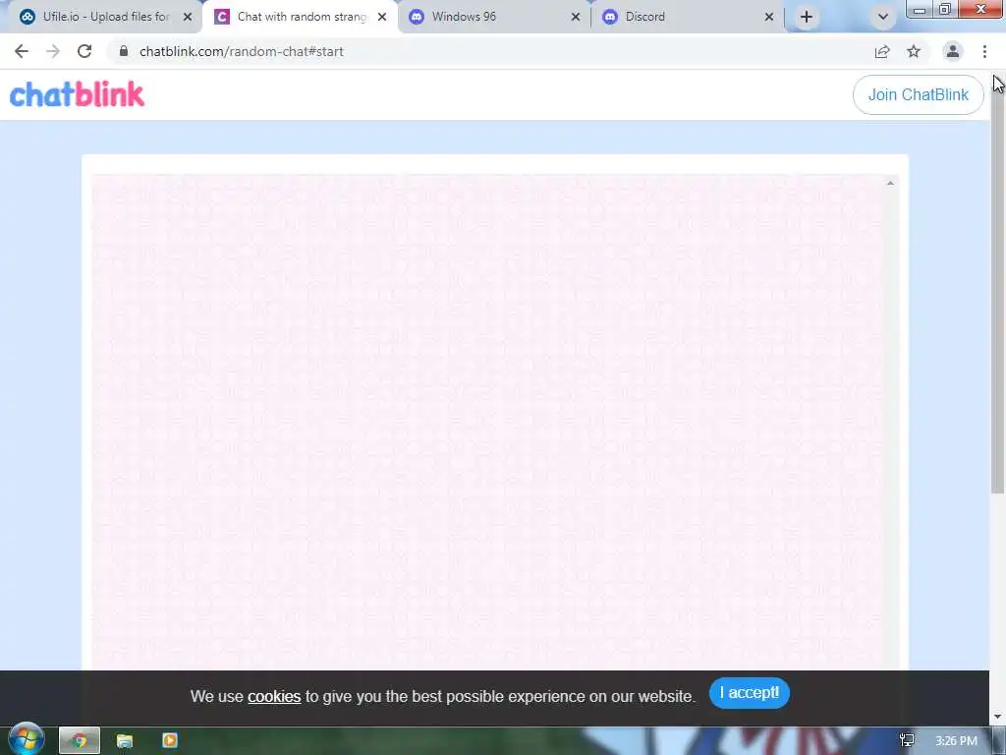Accept cookies with I accept! button
Screen dimensions: 1006x755
(x=749, y=693)
